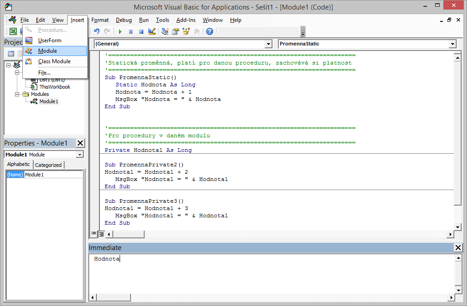Click code window scroll down arrow
467x306 pixels.
click(457, 227)
